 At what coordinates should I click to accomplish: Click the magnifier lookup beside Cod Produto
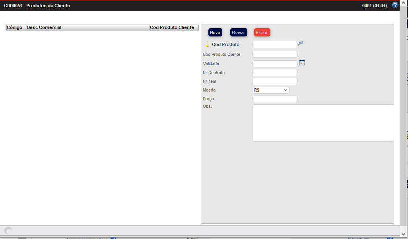tap(301, 43)
